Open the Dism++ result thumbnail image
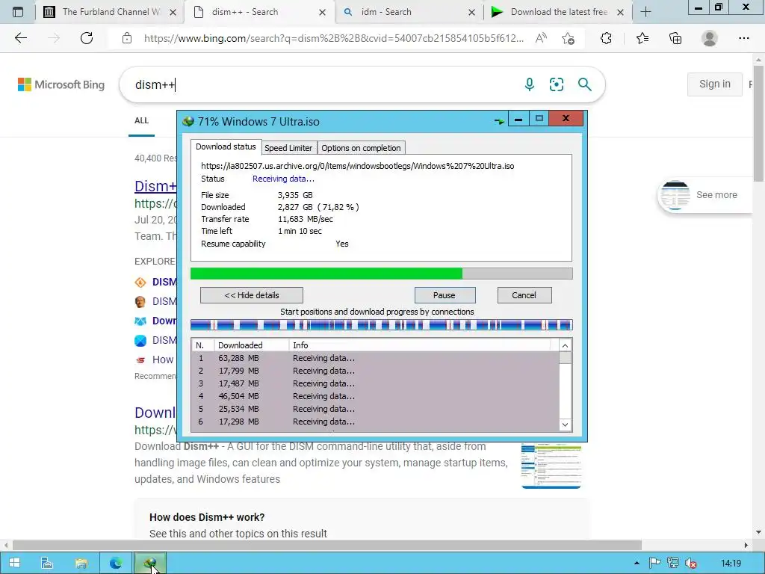Screen dimensions: 765x574 (551, 466)
